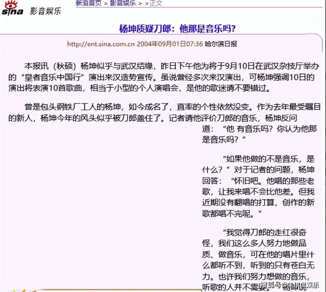Click the line starting 曾是包头钢铁厂工人的杨坤

173,107
